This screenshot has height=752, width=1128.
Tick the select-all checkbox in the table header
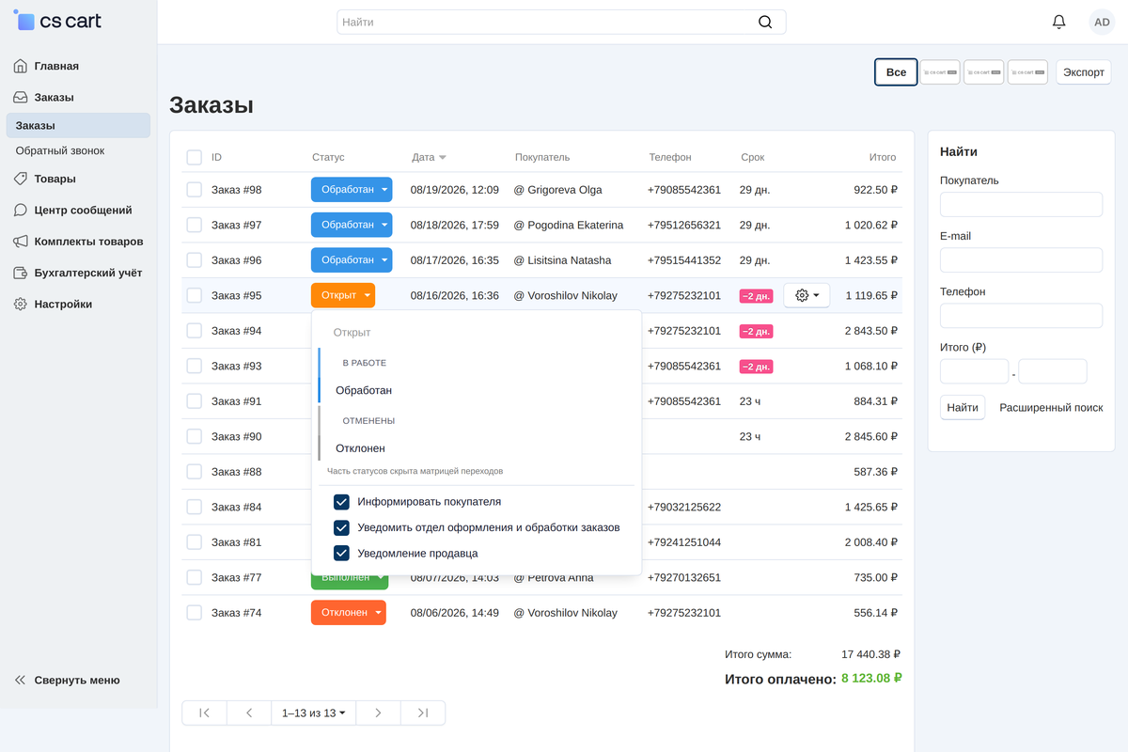point(194,157)
